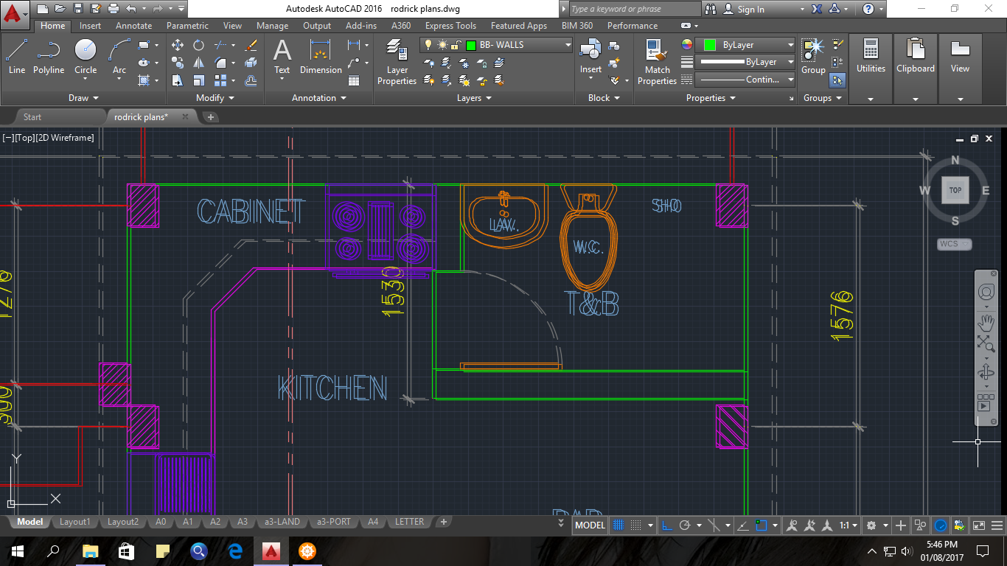Screen dimensions: 1007x566
Task: Open the Layout1 tab
Action: click(74, 522)
